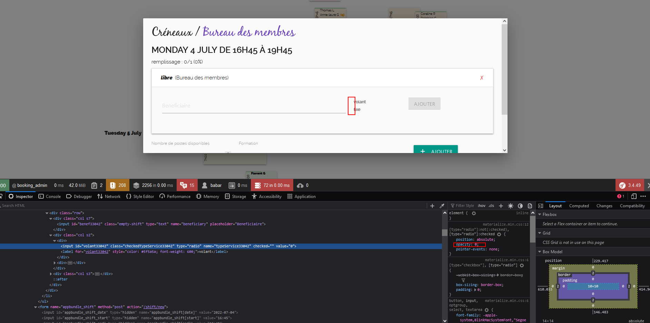Collapse the div class="col s7" node
Image resolution: width=650 pixels, height=323 pixels.
pyautogui.click(x=51, y=219)
